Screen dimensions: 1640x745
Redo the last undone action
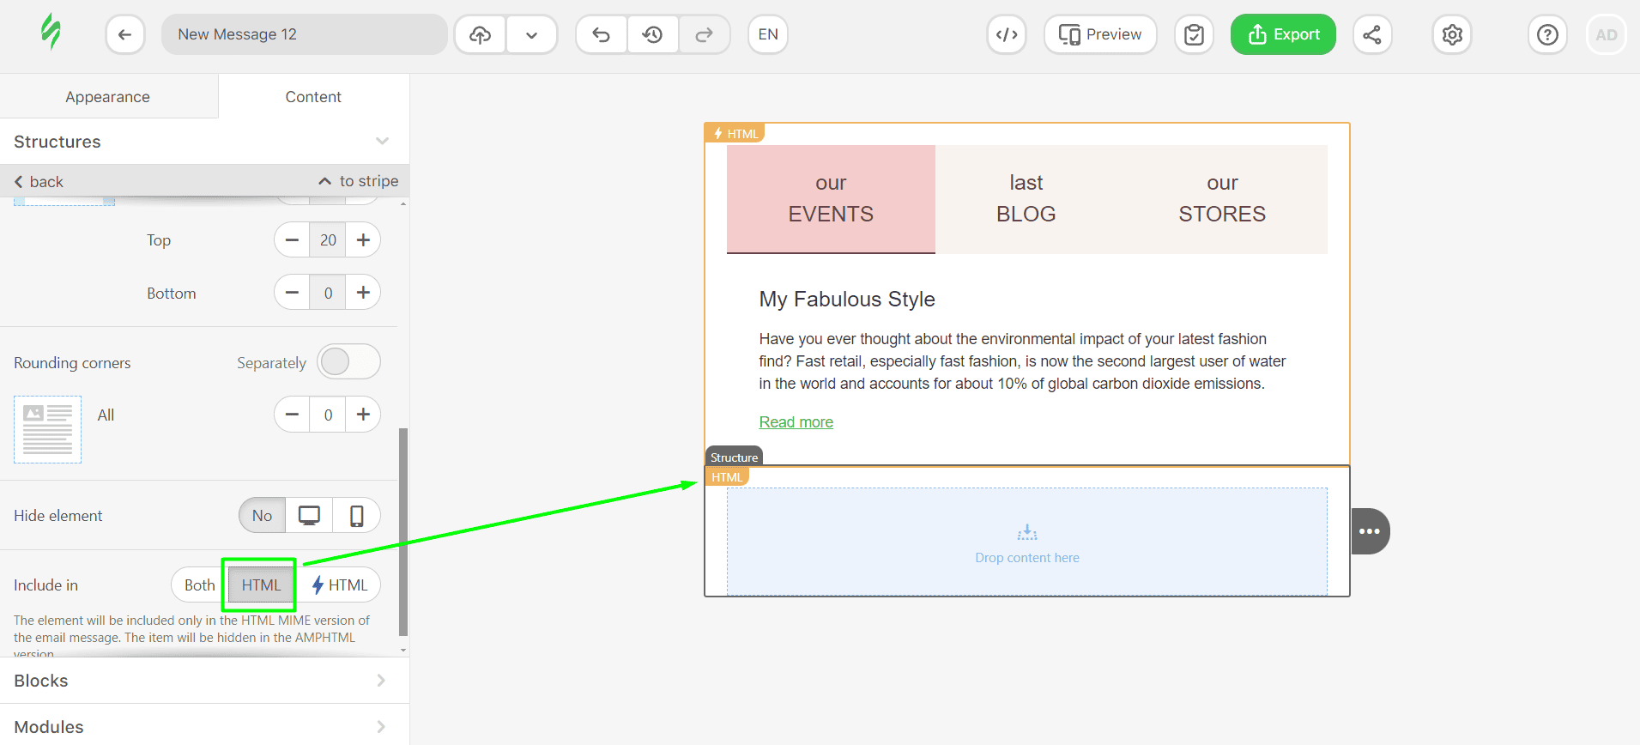click(x=705, y=34)
